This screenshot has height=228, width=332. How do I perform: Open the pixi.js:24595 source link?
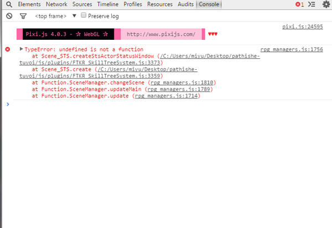coord(303,27)
